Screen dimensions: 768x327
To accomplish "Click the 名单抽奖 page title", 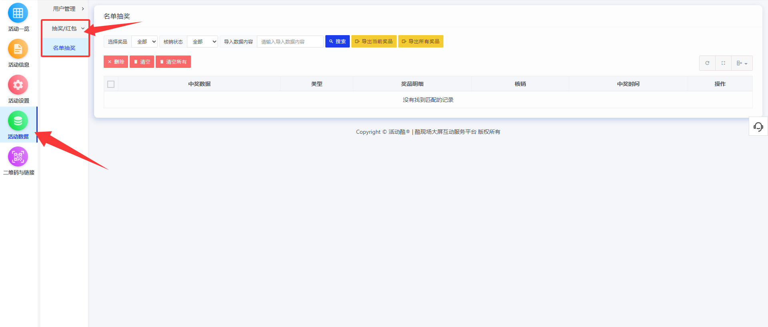I will 117,16.
